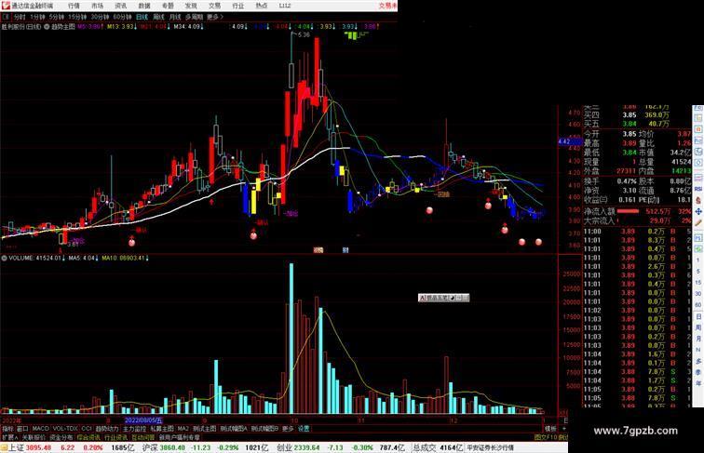Click the floating toolbar A icon
The width and height of the screenshot is (704, 453).
point(422,298)
